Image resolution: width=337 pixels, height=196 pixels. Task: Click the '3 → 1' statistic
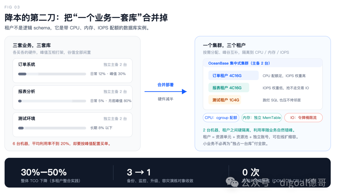tap(139, 172)
